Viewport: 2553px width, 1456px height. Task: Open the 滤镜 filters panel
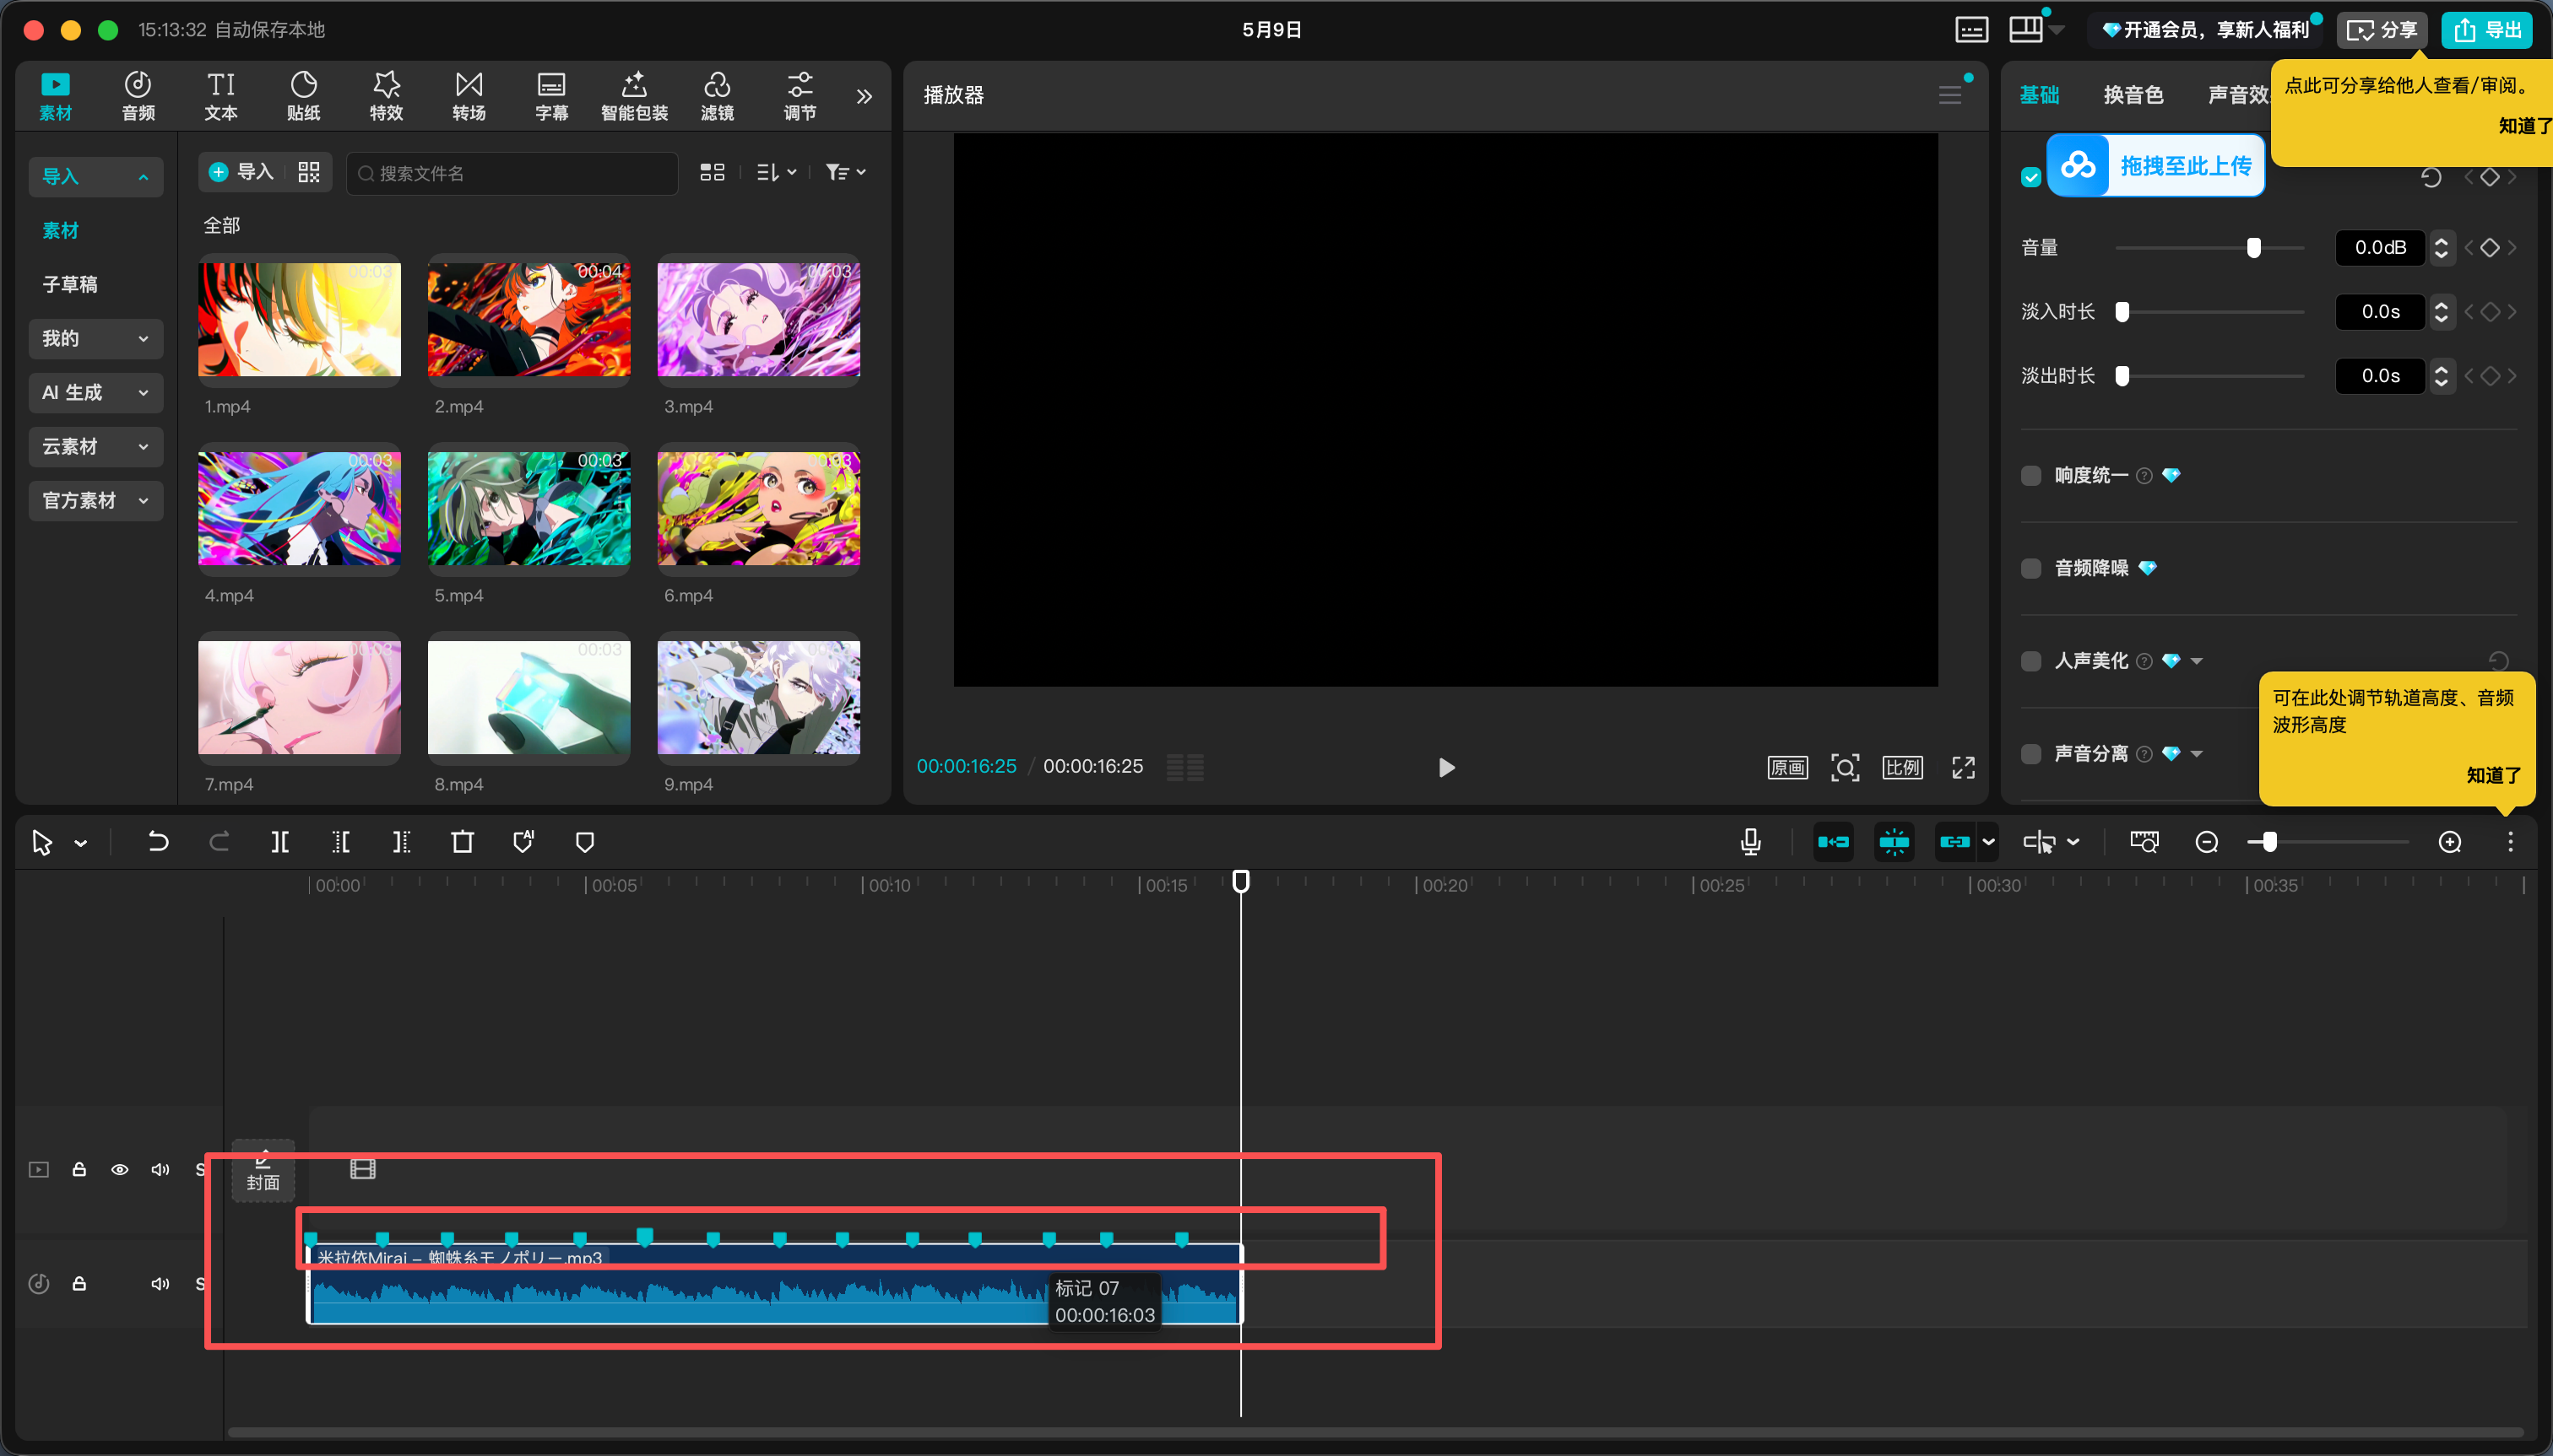pos(718,96)
